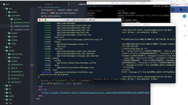Collapse the app folder chevron
This screenshot has width=188, height=105.
[x=4, y=8]
